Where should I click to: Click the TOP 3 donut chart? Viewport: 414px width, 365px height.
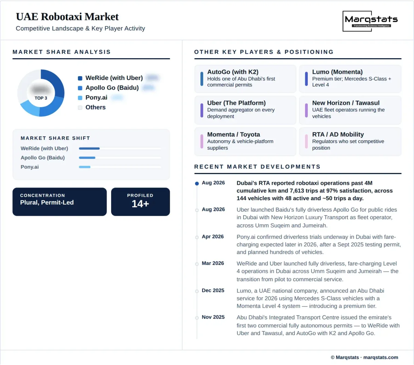pos(41,93)
